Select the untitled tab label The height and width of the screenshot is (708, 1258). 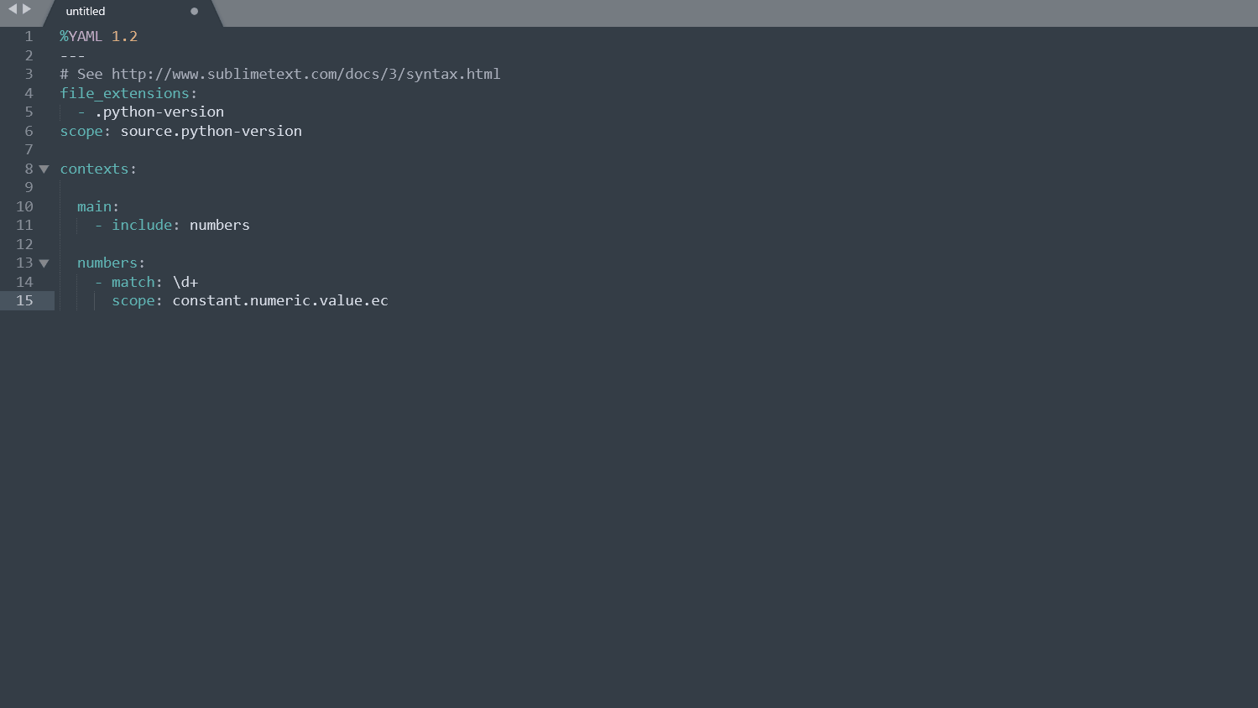click(x=85, y=11)
